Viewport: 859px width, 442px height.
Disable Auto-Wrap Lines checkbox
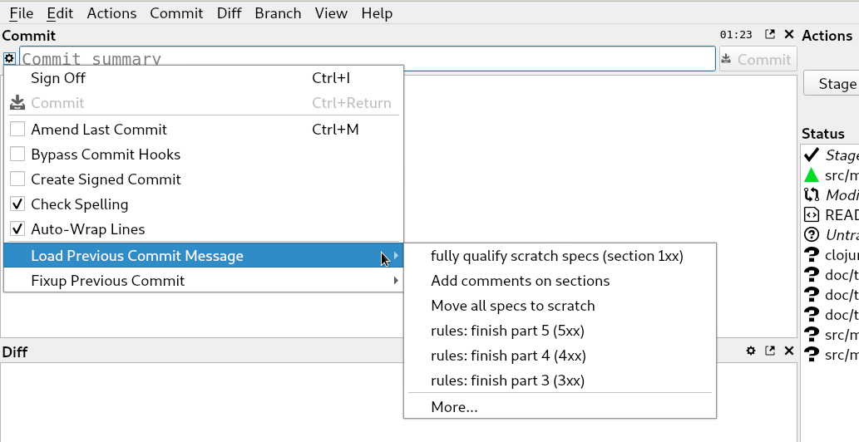17,228
